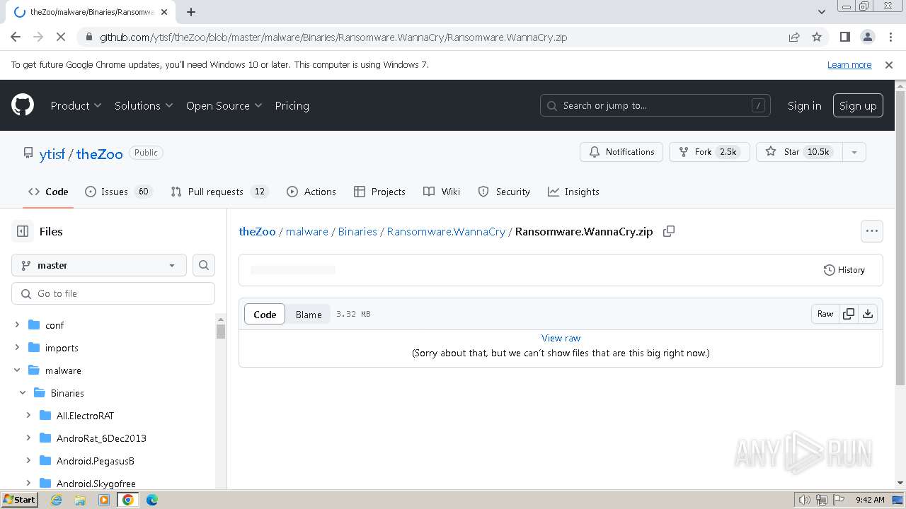Expand the All.ElectroRAT folder
The image size is (906, 509).
tap(28, 416)
